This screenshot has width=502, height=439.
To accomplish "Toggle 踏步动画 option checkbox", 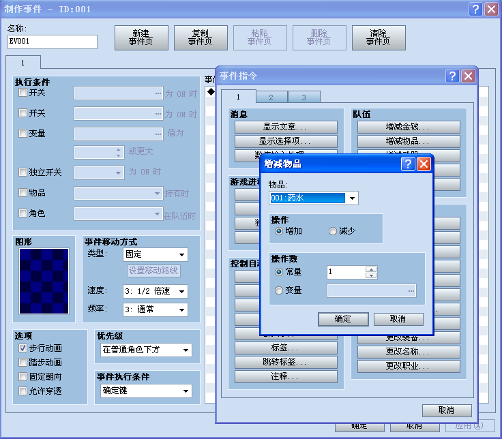I will point(23,363).
